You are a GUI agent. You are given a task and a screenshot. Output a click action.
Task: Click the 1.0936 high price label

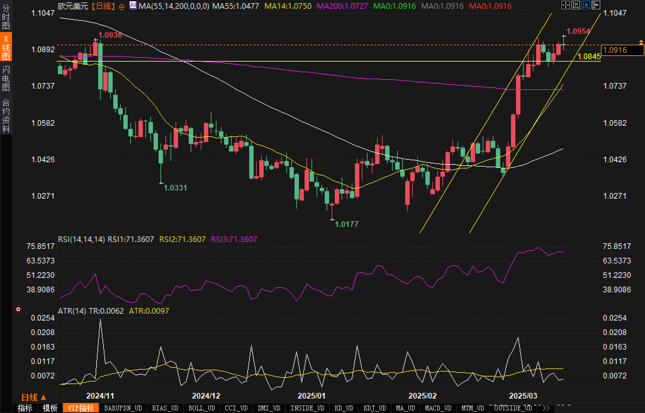[110, 35]
